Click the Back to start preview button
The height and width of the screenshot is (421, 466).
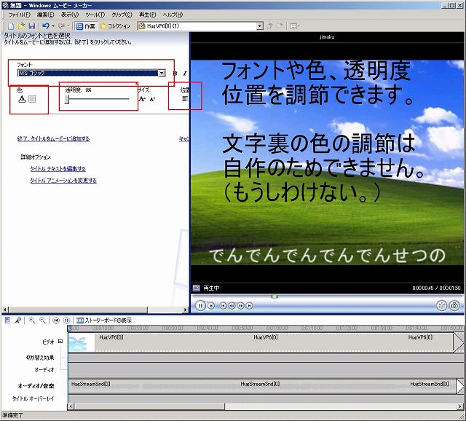tap(223, 306)
